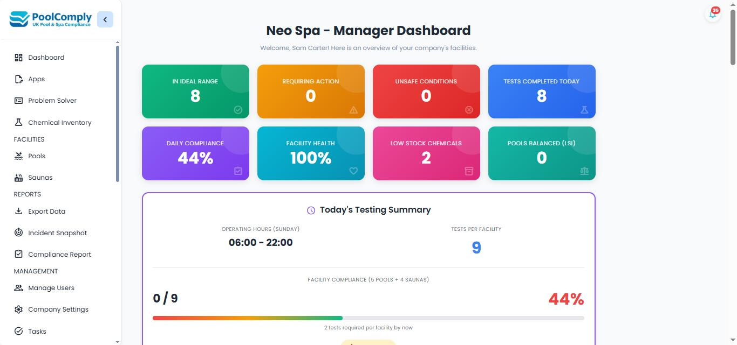Click the In Ideal Range card

pyautogui.click(x=195, y=91)
